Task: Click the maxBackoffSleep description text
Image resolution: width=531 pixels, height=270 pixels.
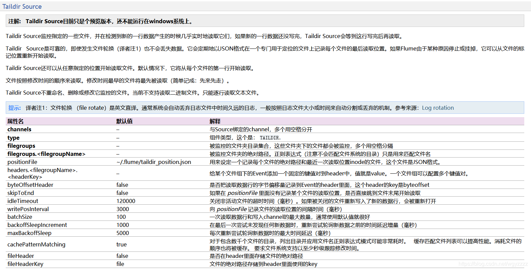Action: [x=270, y=233]
